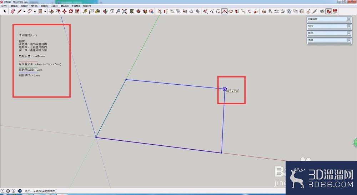Screen dimensions: 357x195
Task: Select the Zoom magnifier tool
Action: (118, 11)
